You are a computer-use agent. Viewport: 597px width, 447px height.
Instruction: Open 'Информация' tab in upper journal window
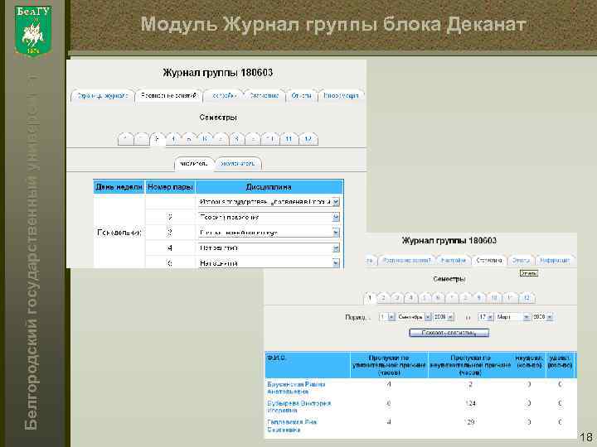(341, 96)
